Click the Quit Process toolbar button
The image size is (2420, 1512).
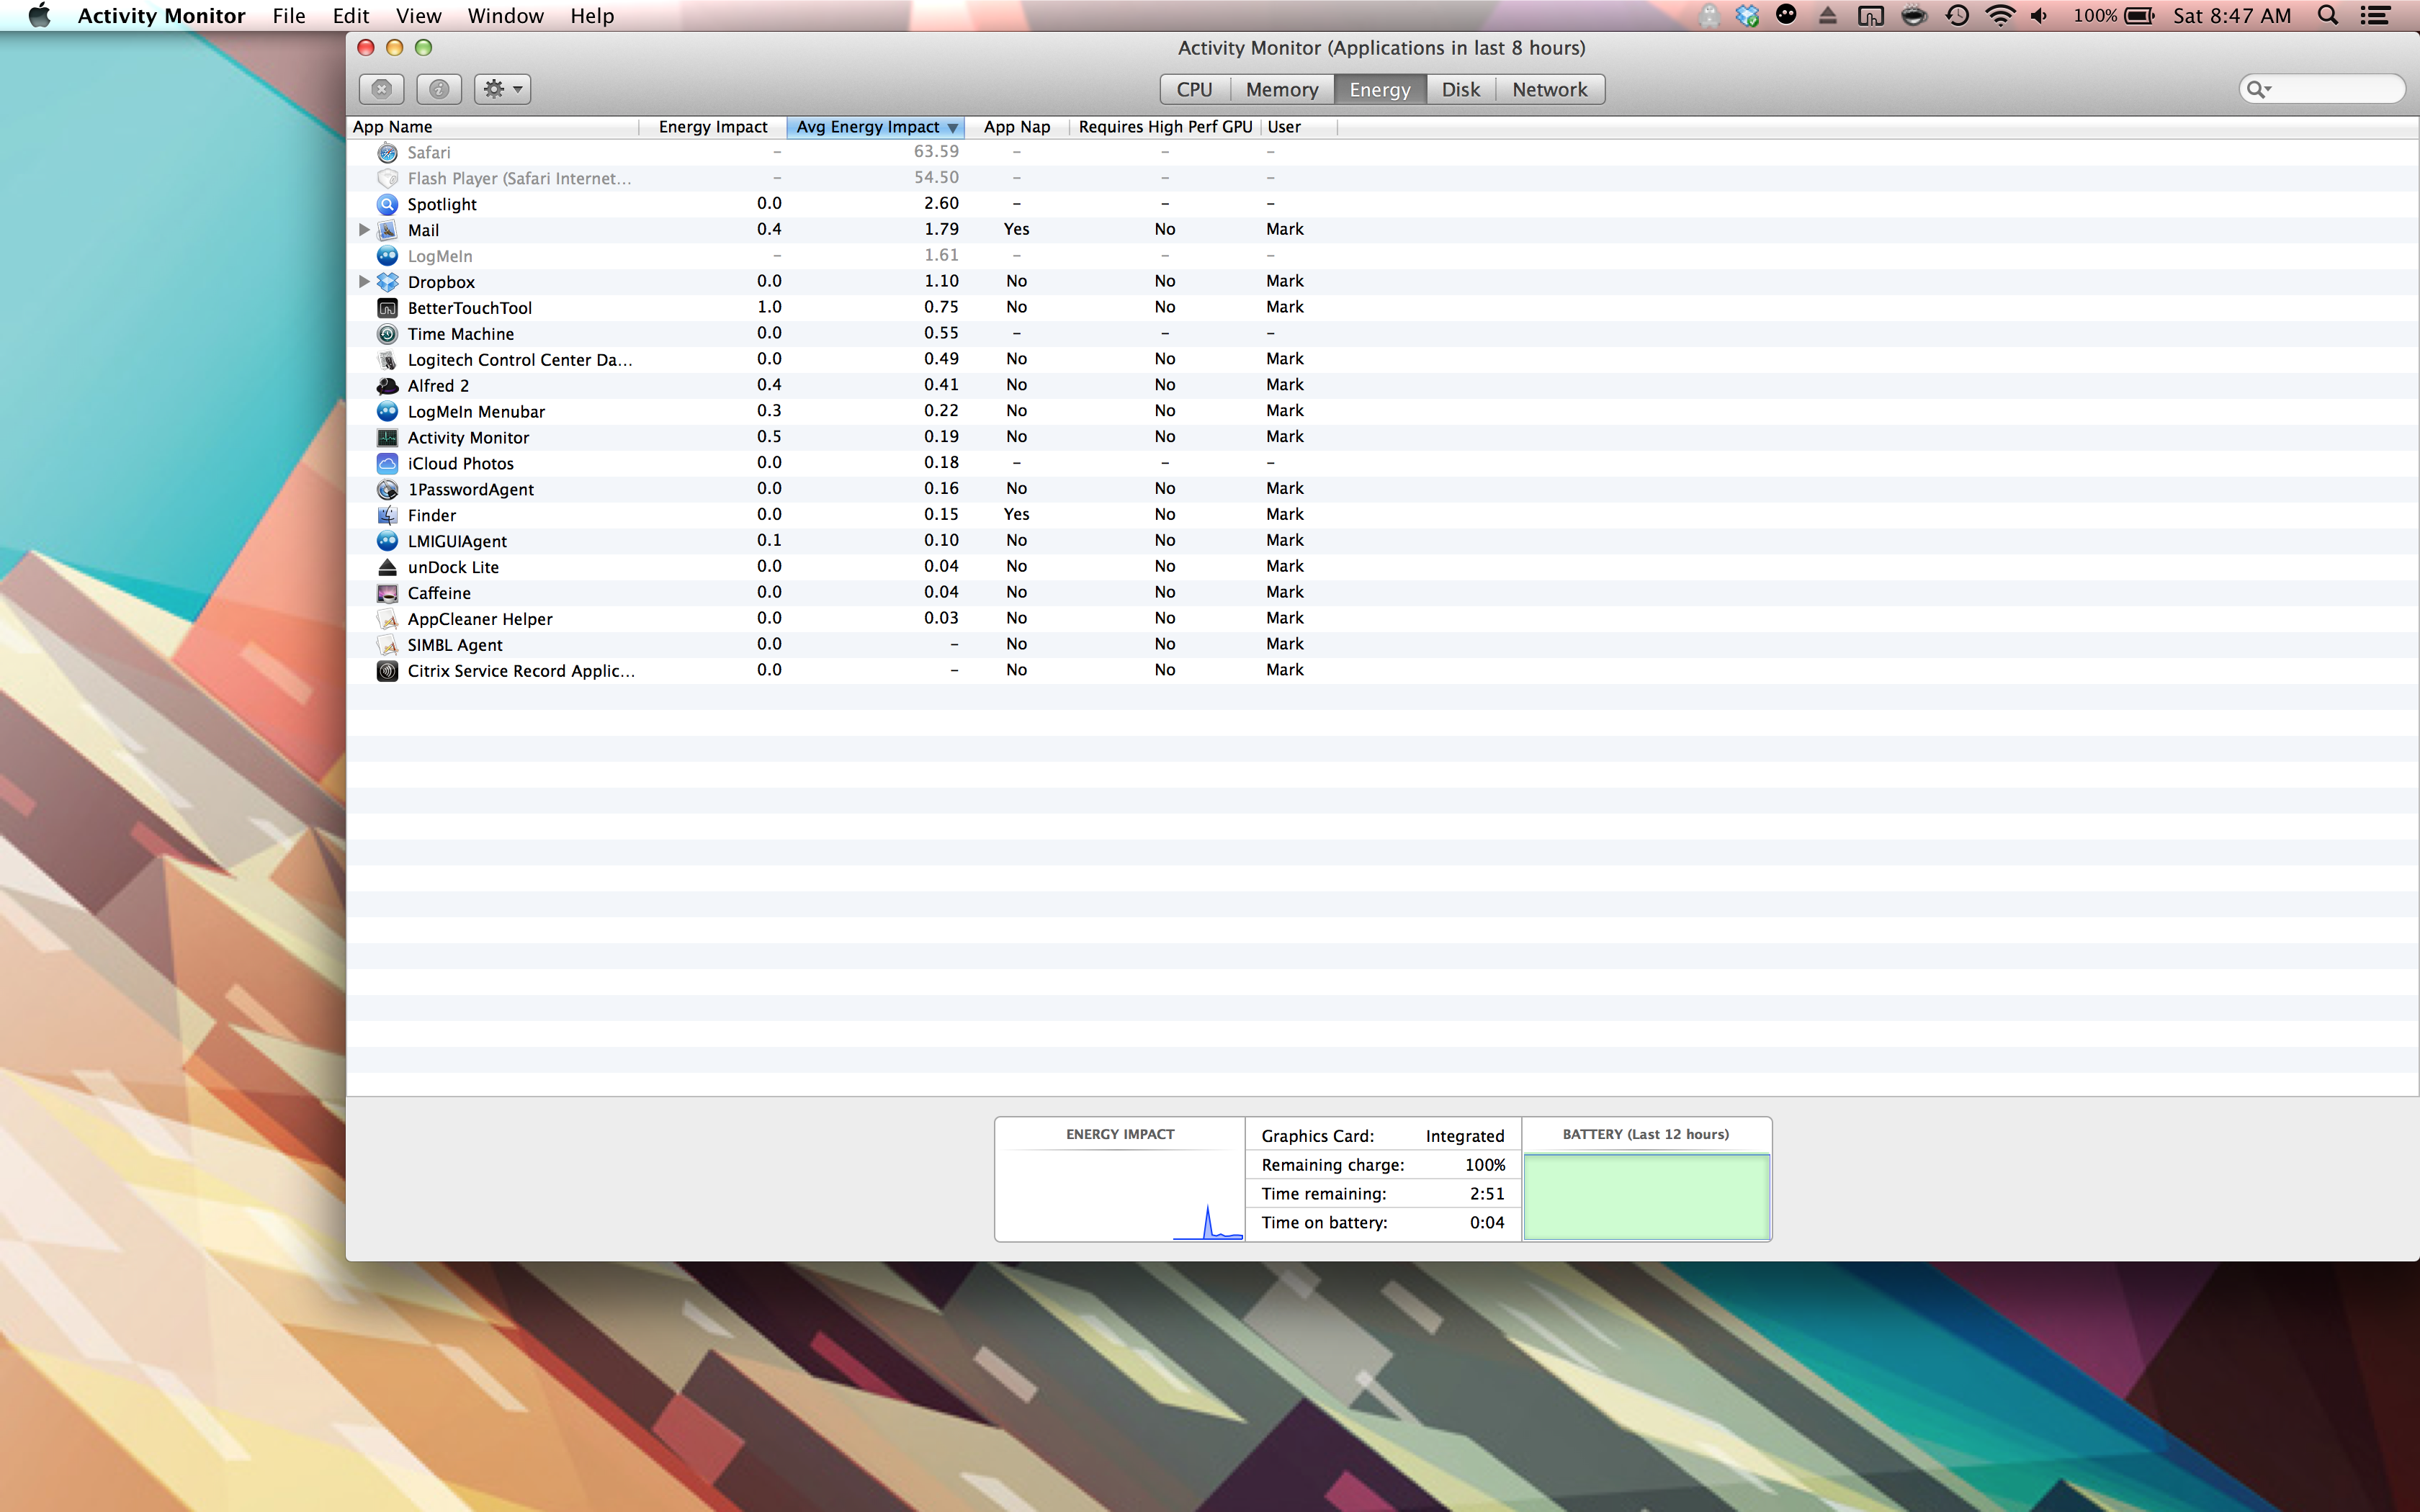click(381, 89)
